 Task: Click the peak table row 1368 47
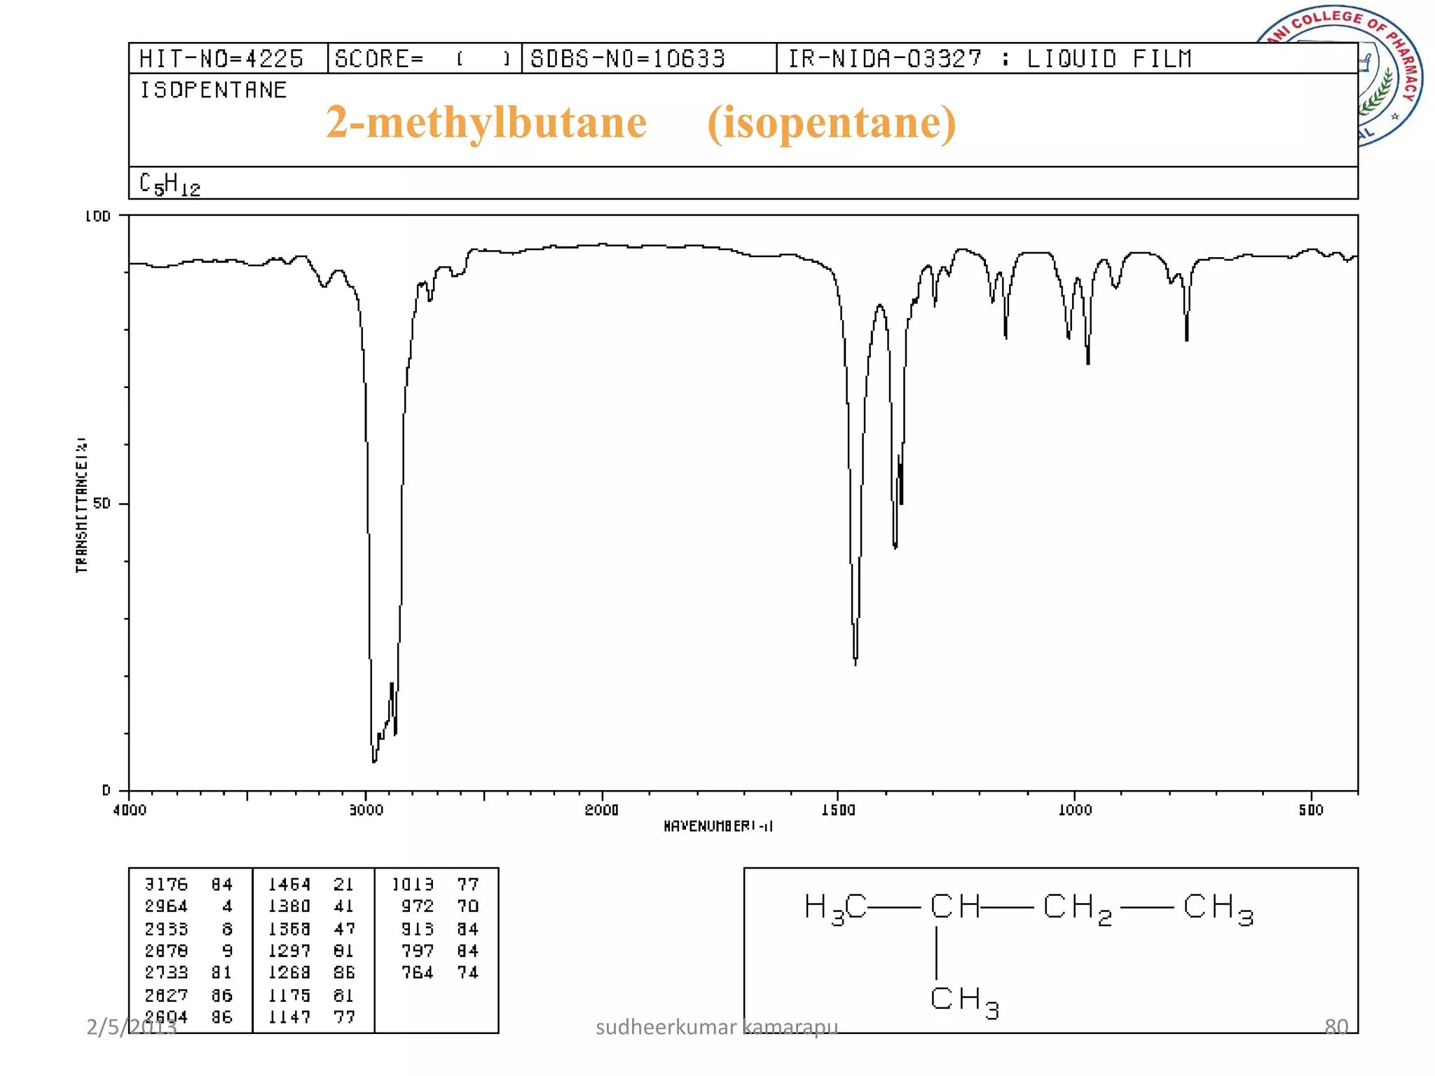point(312,929)
